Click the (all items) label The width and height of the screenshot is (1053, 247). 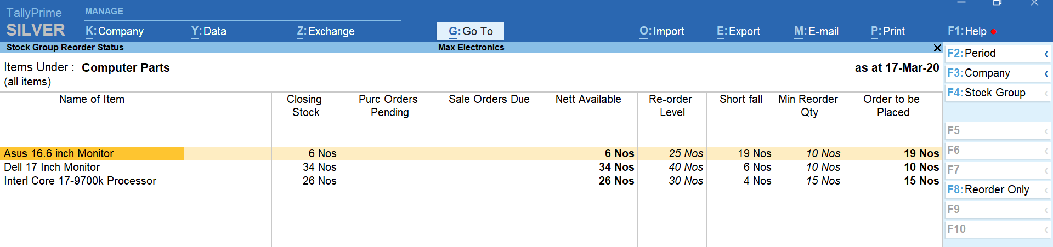click(x=27, y=82)
